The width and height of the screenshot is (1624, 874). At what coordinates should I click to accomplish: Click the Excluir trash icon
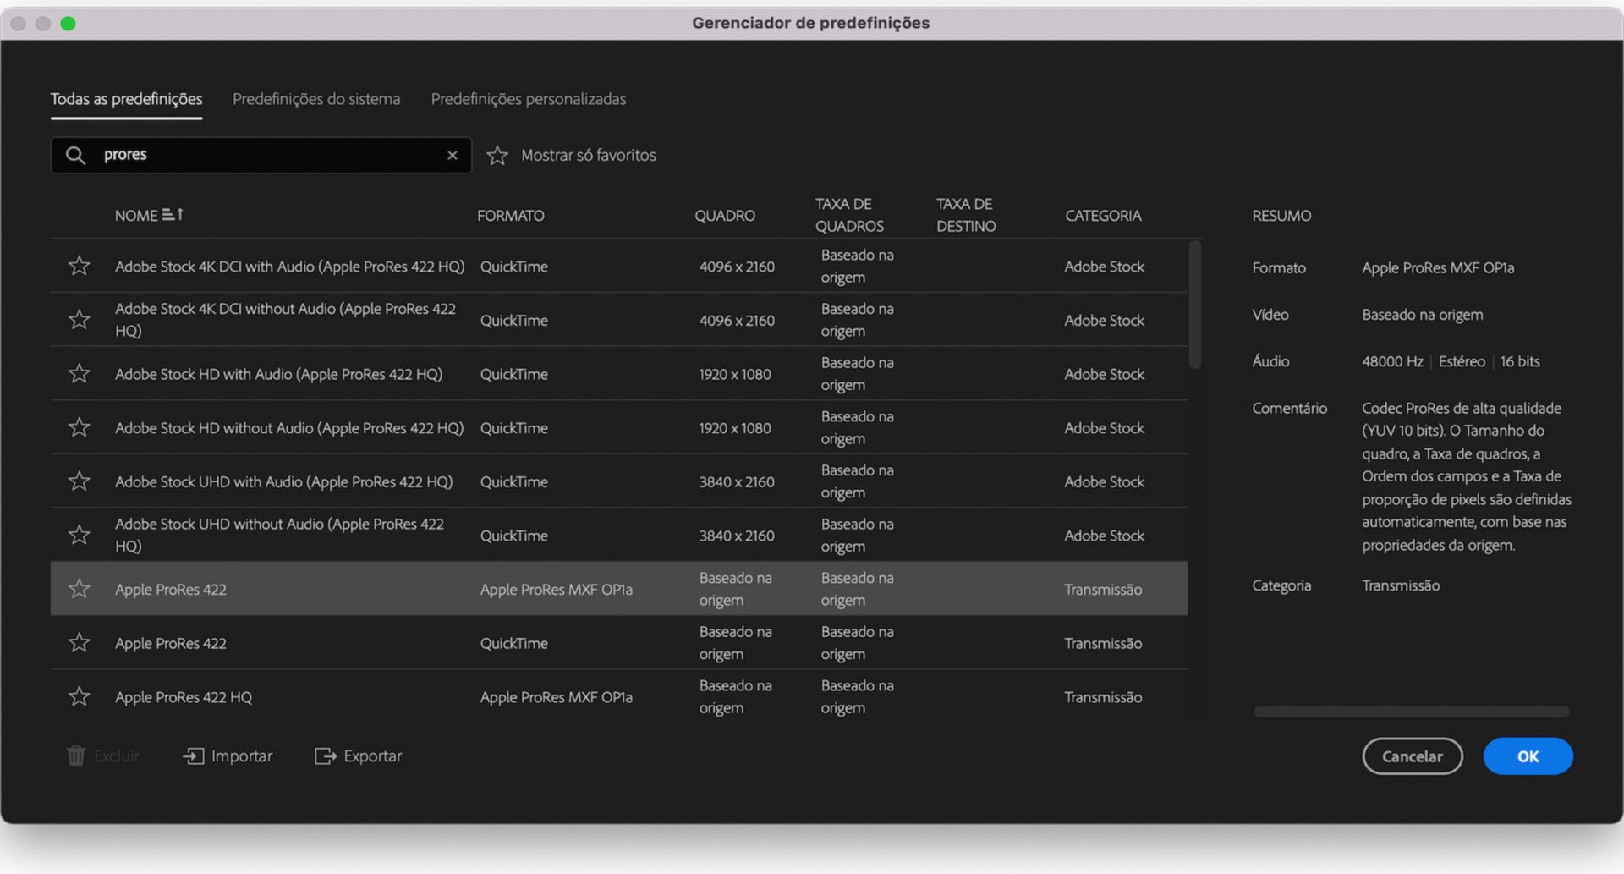76,756
